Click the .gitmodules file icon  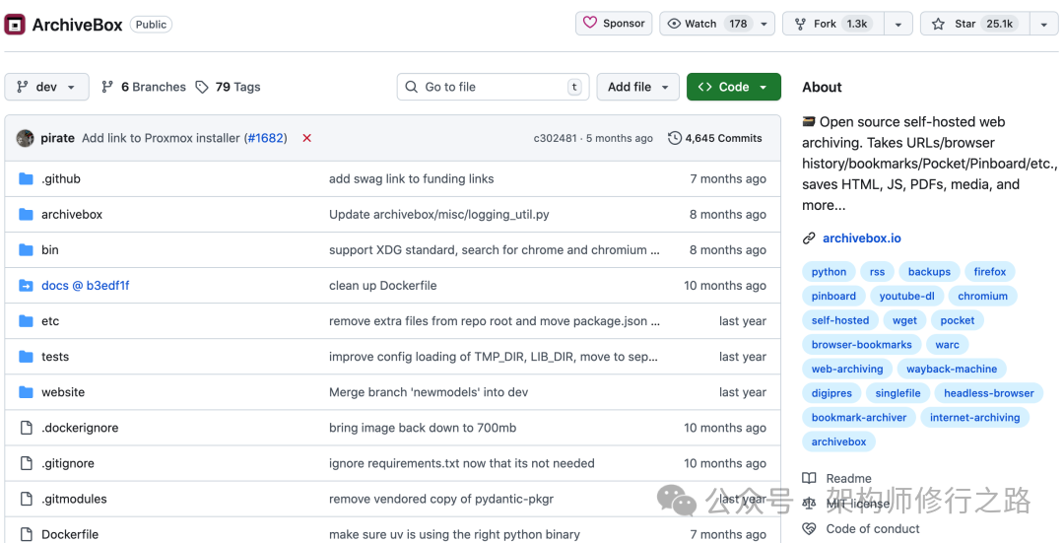click(26, 499)
